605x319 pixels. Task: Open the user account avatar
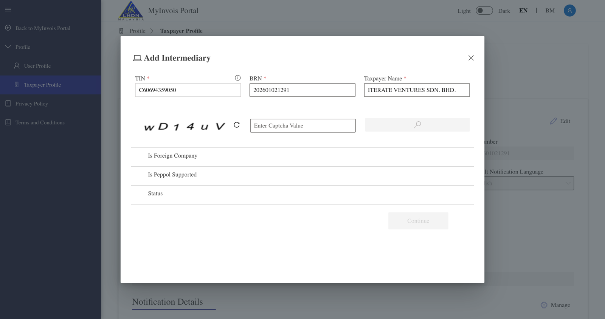point(569,11)
